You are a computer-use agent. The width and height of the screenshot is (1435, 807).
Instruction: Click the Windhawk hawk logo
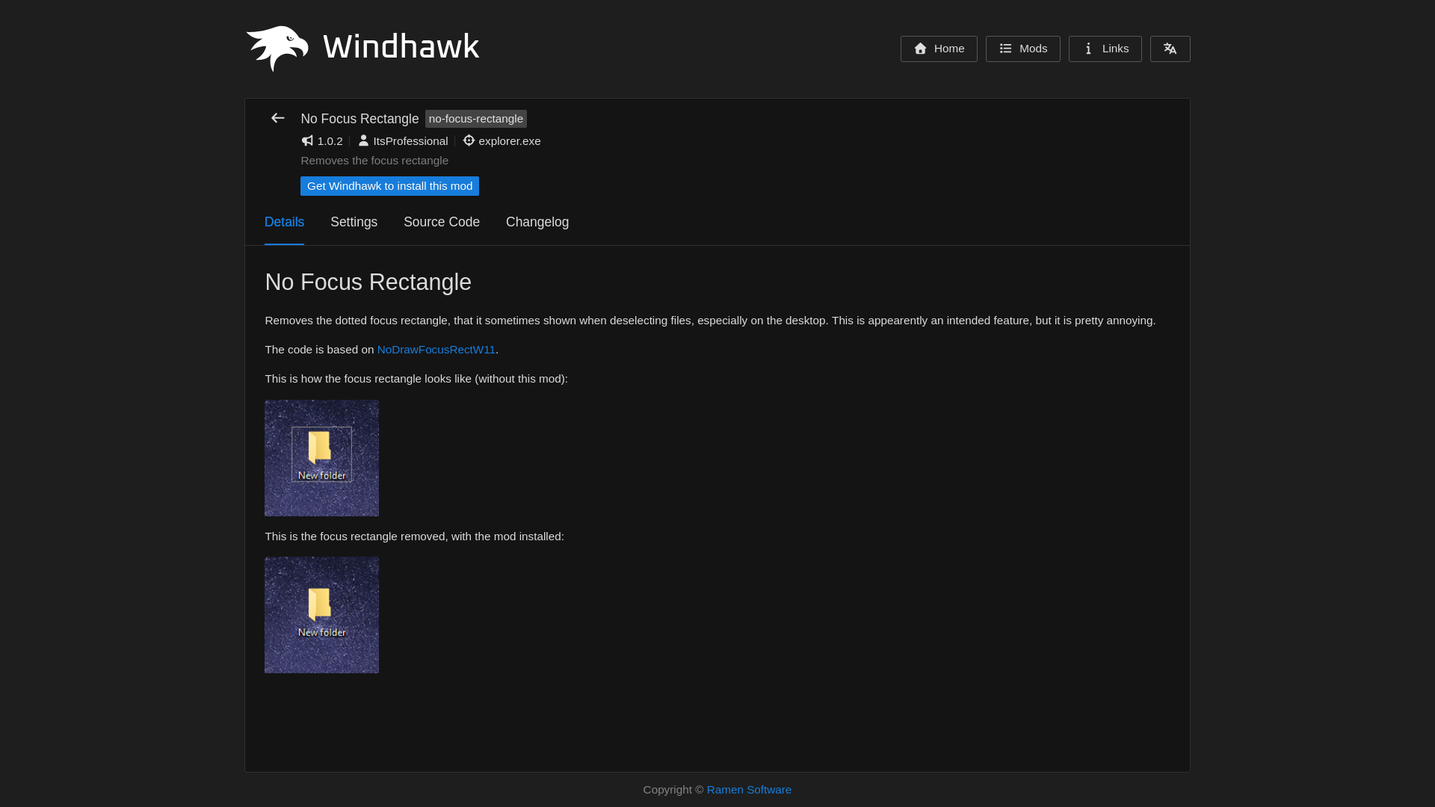pos(277,48)
